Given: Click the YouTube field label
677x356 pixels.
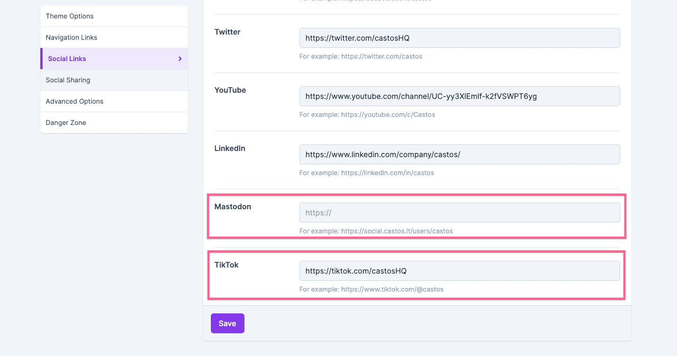Looking at the screenshot, I should coord(230,90).
